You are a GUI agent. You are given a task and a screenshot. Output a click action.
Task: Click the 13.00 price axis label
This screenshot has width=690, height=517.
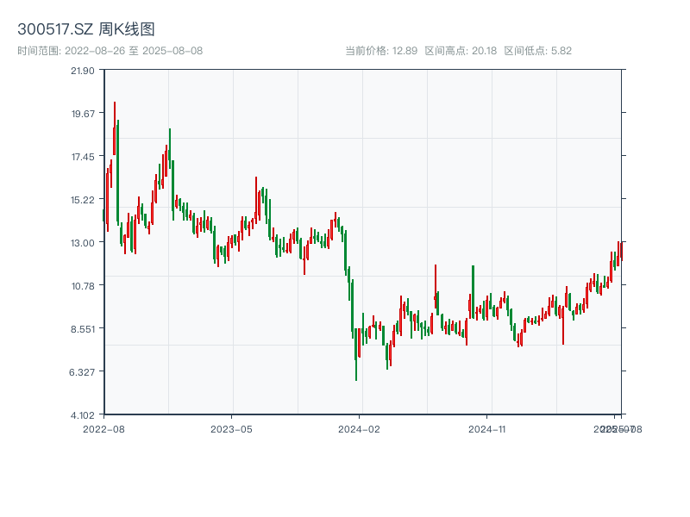83,242
